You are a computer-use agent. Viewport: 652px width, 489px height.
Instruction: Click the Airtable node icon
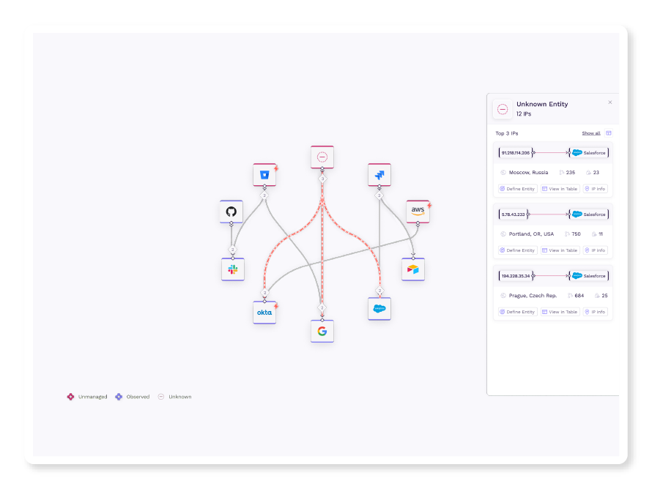tap(413, 269)
